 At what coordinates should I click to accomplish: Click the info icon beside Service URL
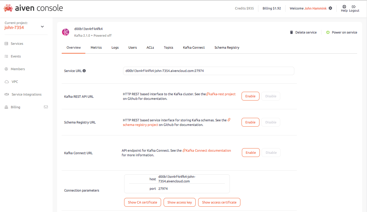click(84, 71)
